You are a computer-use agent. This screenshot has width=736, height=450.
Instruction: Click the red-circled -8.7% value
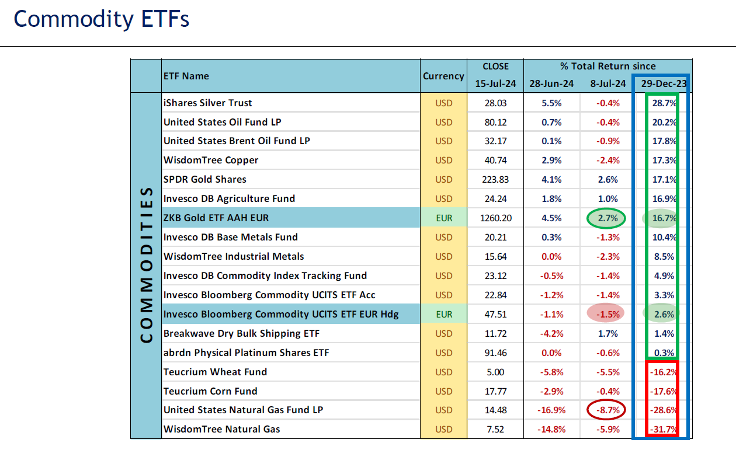[x=607, y=410]
